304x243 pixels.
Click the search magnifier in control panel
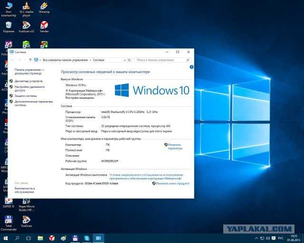[188, 60]
